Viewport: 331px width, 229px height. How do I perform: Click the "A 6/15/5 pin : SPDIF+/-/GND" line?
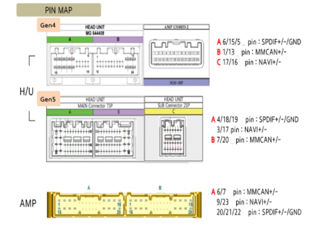259,42
